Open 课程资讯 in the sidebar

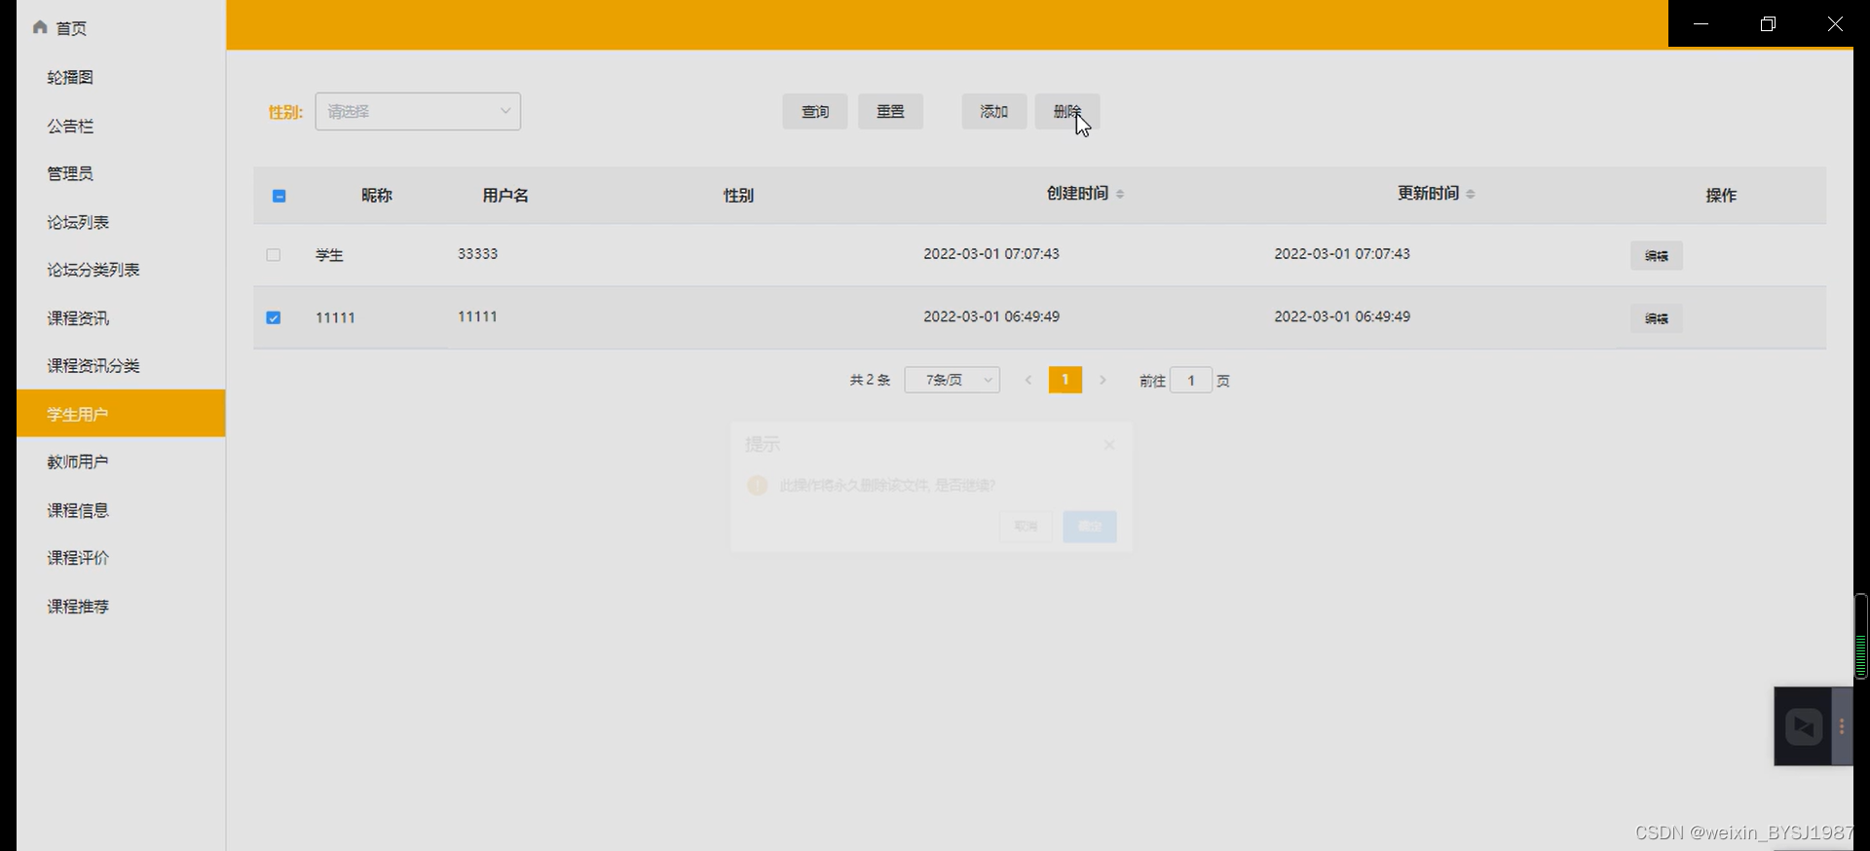[x=78, y=318]
